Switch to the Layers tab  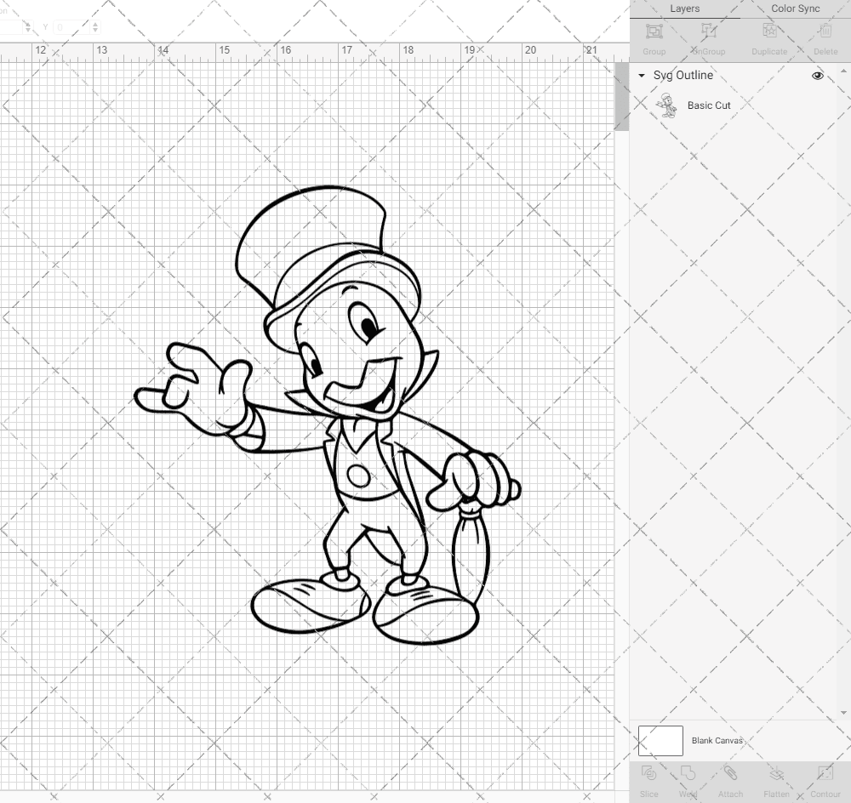685,9
